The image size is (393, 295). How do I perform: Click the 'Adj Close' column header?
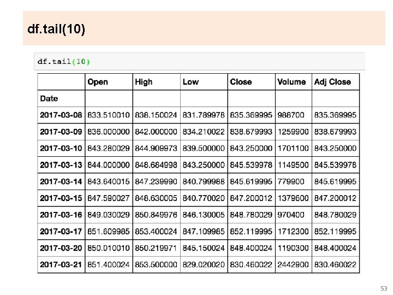332,82
